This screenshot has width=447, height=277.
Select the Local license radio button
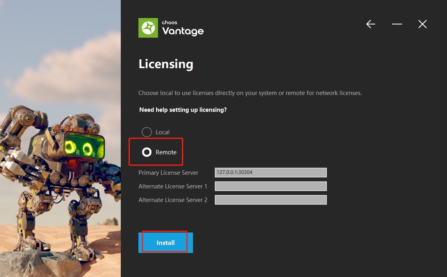coord(147,132)
